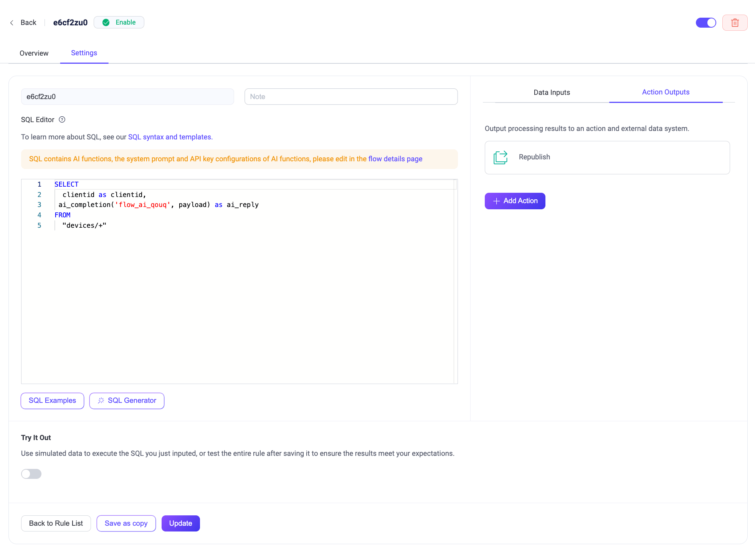This screenshot has width=755, height=548.
Task: Switch to the Overview tab
Action: [x=34, y=53]
